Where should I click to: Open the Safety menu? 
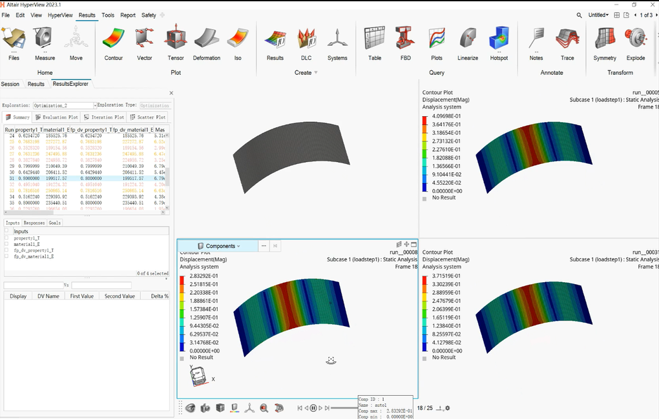tap(149, 15)
